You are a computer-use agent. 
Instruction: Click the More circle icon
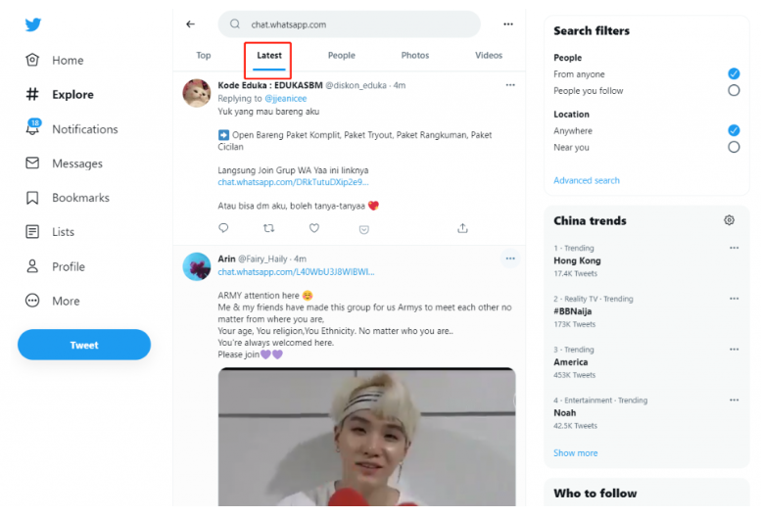[32, 301]
